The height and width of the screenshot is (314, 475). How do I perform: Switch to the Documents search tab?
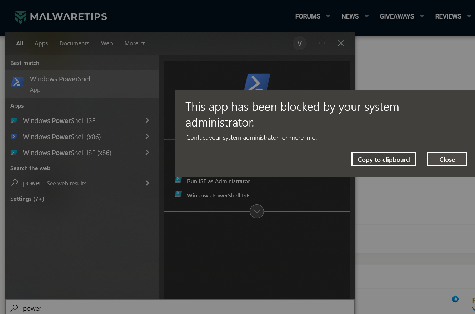(74, 43)
